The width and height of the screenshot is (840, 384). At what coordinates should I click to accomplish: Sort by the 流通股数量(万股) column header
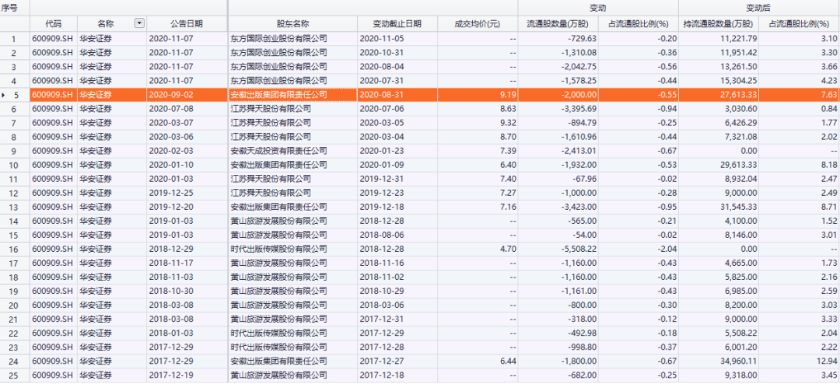point(558,23)
